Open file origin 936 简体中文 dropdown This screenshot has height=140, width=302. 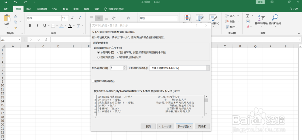coord(208,68)
